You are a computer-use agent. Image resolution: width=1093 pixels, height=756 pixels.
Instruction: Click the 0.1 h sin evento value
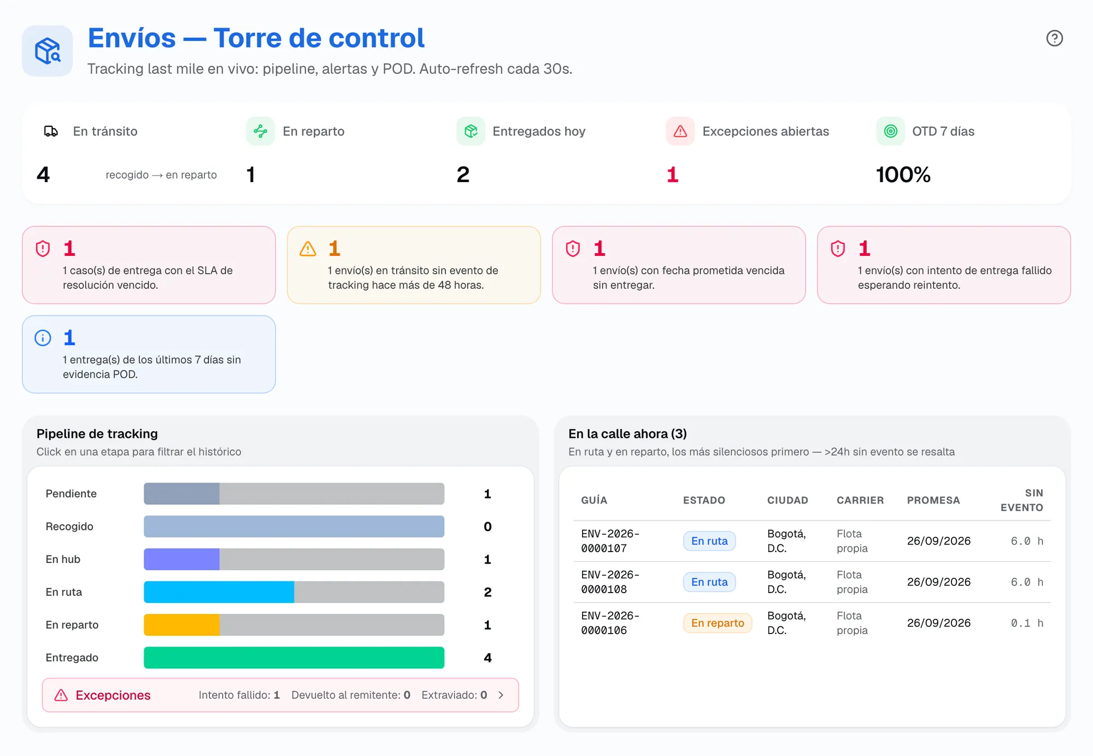point(1027,623)
